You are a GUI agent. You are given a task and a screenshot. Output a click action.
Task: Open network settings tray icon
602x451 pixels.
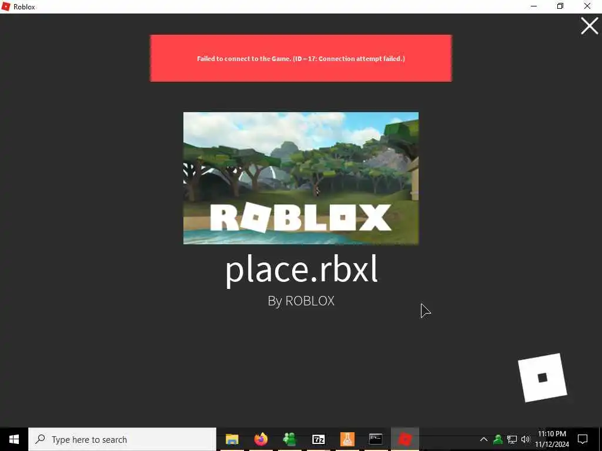512,439
